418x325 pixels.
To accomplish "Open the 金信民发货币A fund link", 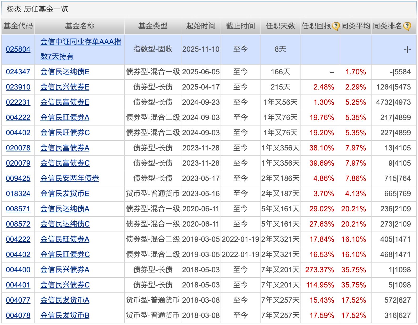I will pyautogui.click(x=65, y=300).
